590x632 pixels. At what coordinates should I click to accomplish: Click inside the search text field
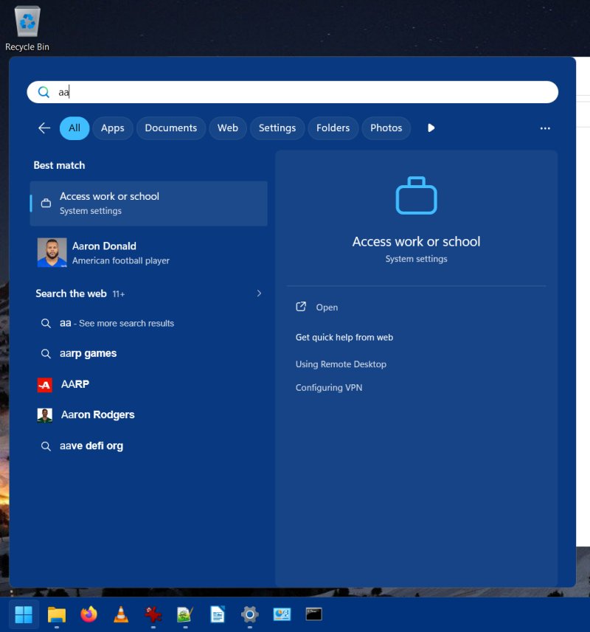pos(292,92)
